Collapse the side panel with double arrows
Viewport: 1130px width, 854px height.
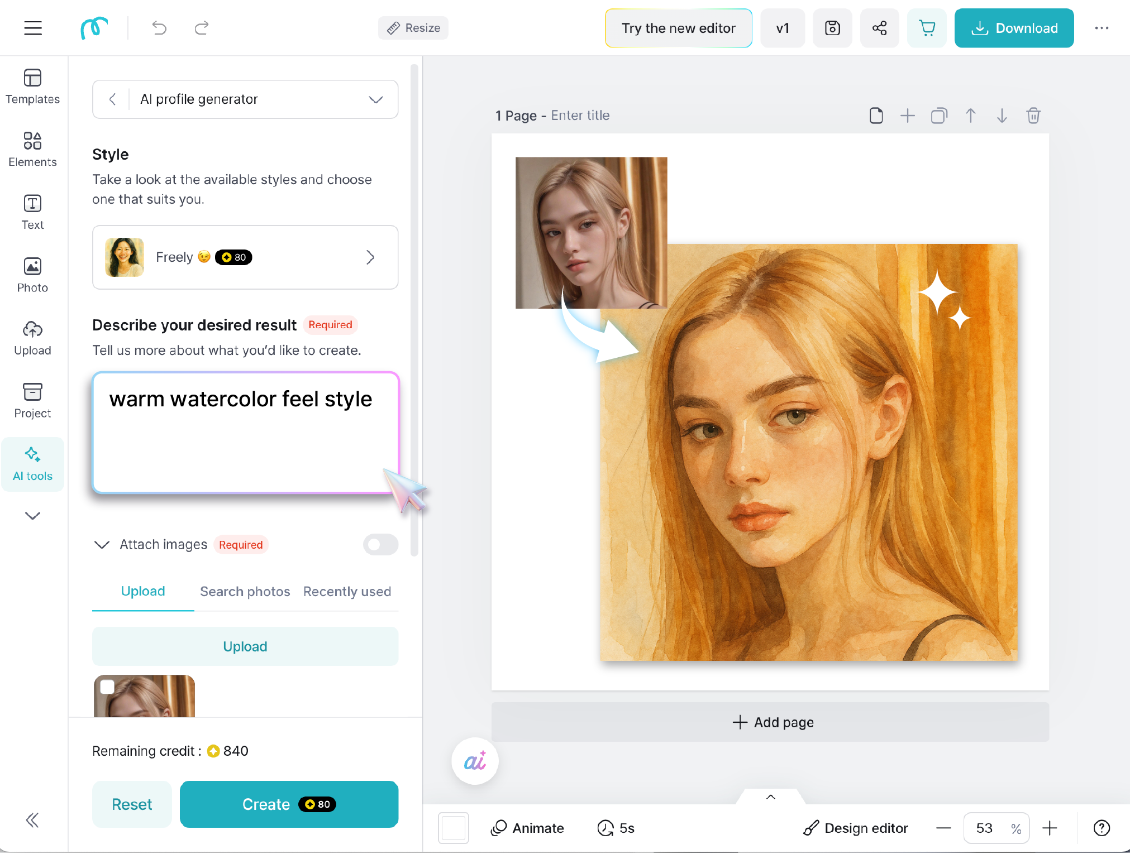click(32, 820)
